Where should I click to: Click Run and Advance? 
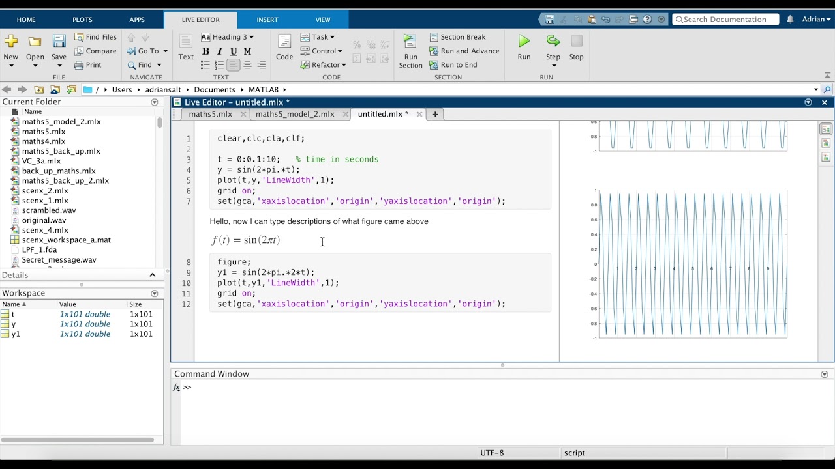click(x=464, y=51)
